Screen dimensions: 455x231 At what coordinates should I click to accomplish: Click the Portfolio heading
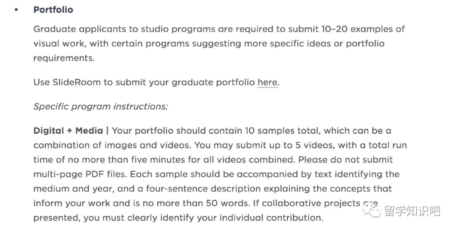pyautogui.click(x=54, y=10)
